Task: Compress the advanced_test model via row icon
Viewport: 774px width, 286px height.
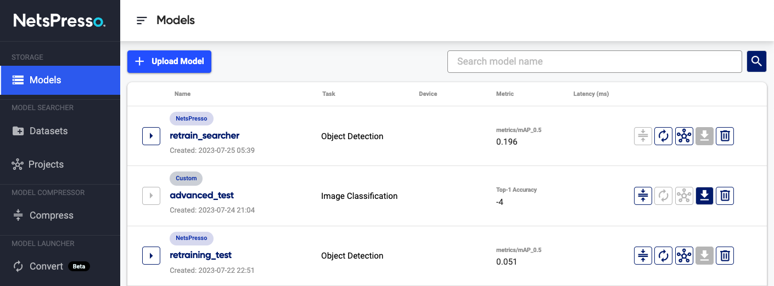Action: (x=643, y=196)
